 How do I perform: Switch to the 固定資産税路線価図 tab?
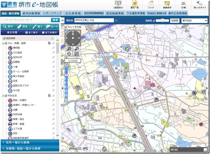(x=94, y=13)
